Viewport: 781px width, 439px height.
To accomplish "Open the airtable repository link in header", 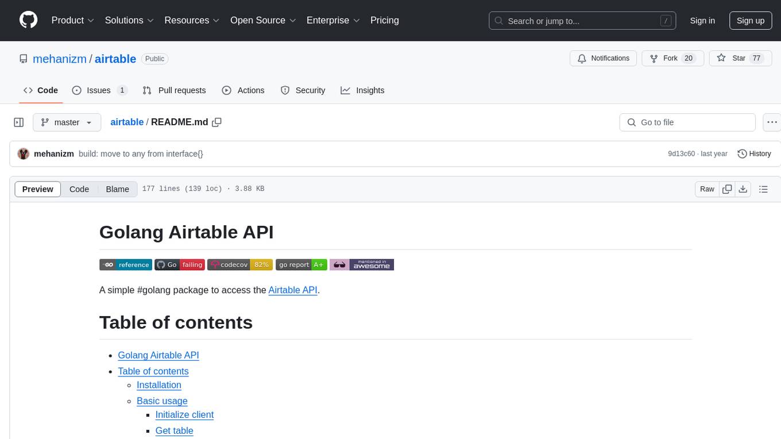I will (x=115, y=59).
